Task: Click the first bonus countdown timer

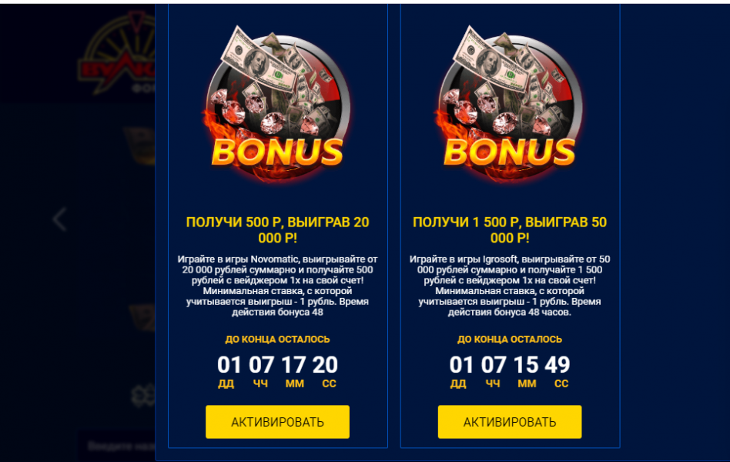Action: pos(277,371)
